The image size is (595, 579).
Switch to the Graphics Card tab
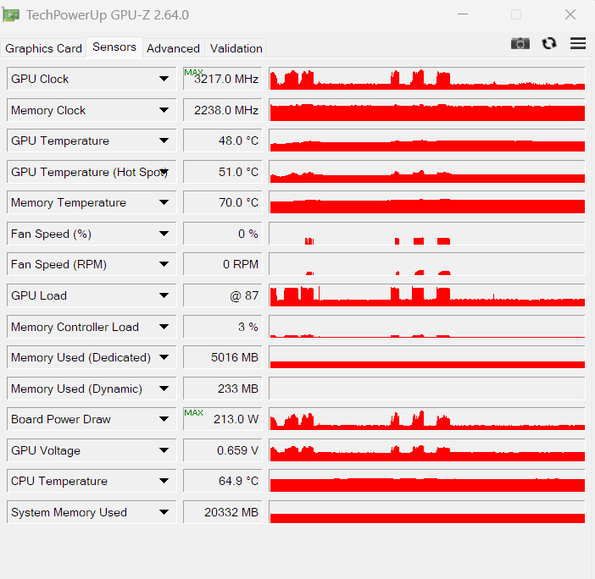tap(43, 48)
